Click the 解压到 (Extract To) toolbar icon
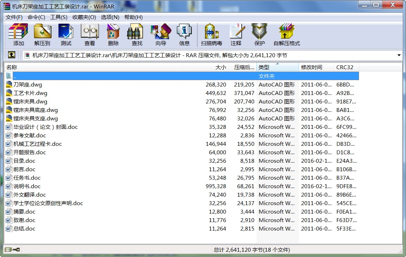The image size is (406, 257). [x=42, y=31]
